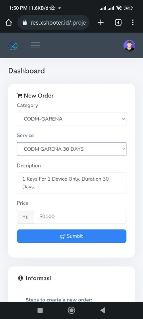Tap Android recent apps square

pyautogui.click(x=40, y=310)
